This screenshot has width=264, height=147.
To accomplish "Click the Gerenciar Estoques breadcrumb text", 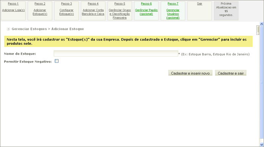I will point(29,29).
